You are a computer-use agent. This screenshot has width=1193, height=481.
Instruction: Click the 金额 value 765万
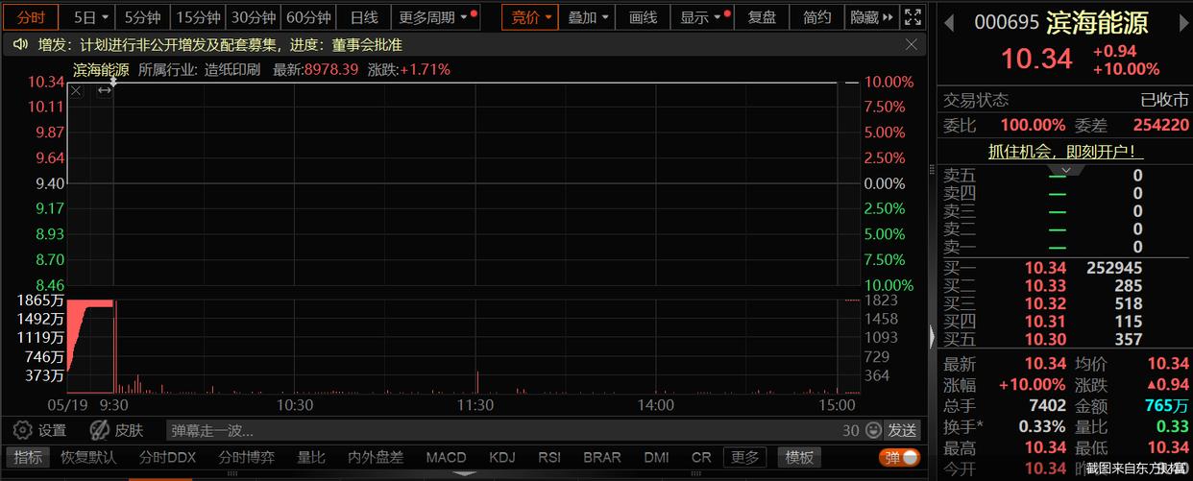1167,405
